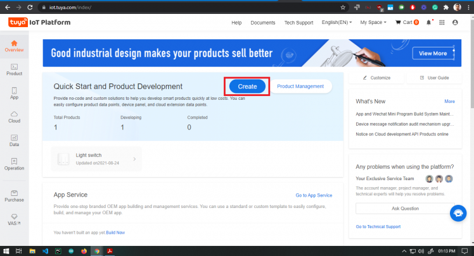Show hidden system tray icons
This screenshot has height=256, width=474.
click(x=404, y=251)
